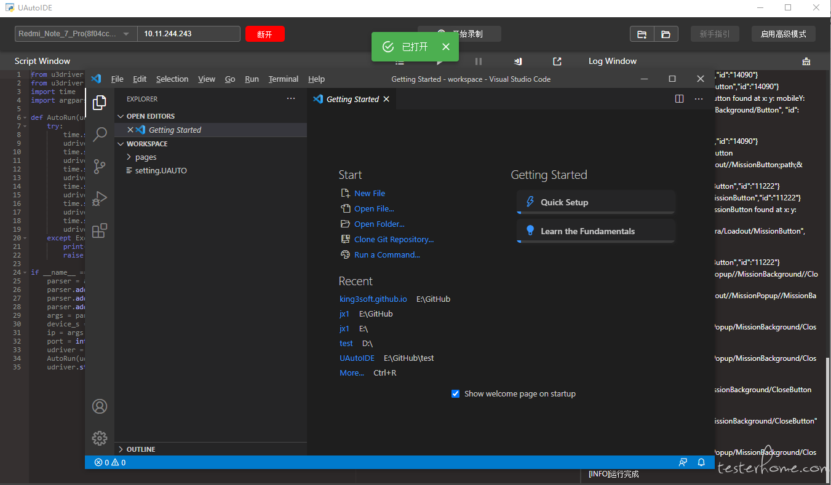Click Run a Command... link
Screen dimensions: 831x485
(x=387, y=254)
